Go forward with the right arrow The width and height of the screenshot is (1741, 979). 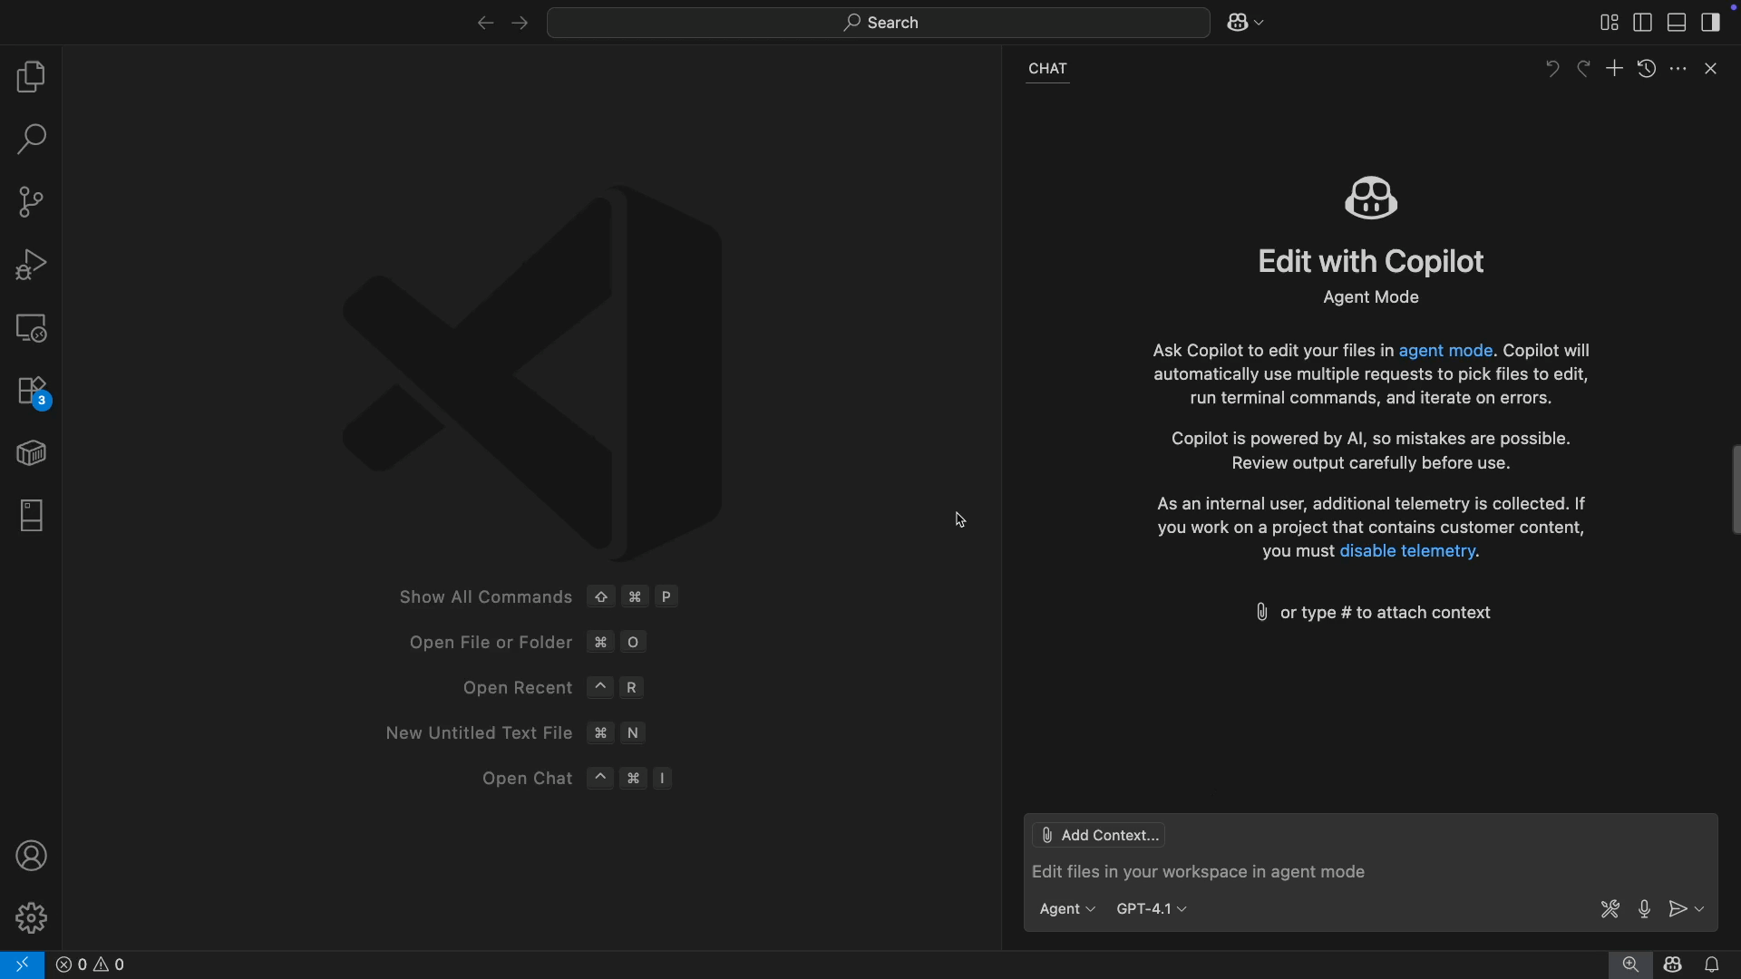pyautogui.click(x=520, y=23)
